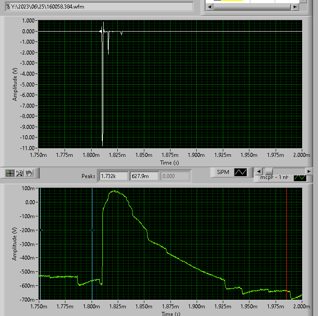Viewport: 318px width, 316px height.
Task: Select the cyan cursor line at 1.800m
Action: click(92, 243)
